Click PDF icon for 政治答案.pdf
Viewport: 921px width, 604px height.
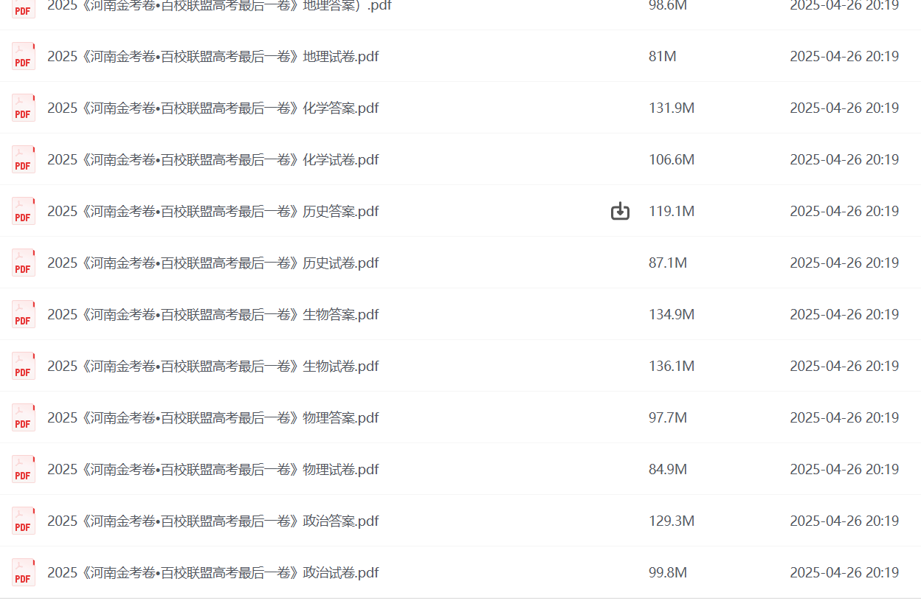24,521
